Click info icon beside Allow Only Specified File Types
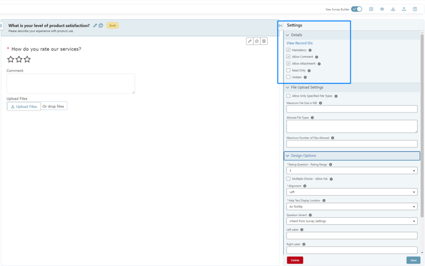 (x=336, y=96)
